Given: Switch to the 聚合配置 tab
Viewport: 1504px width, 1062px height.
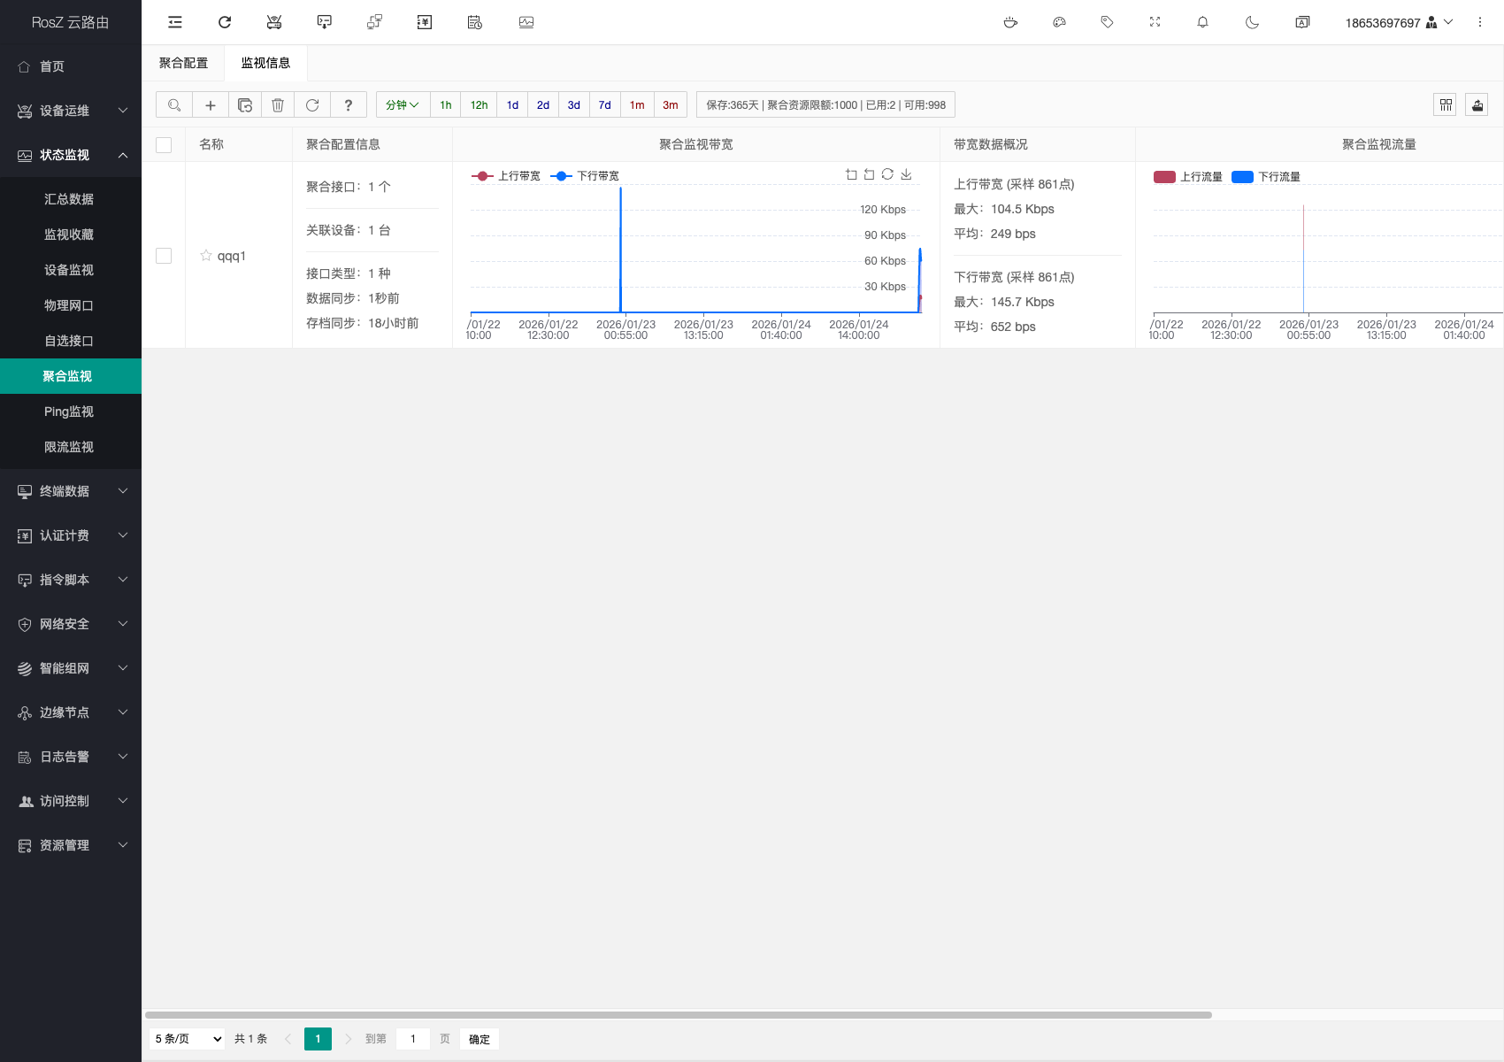Looking at the screenshot, I should point(184,63).
